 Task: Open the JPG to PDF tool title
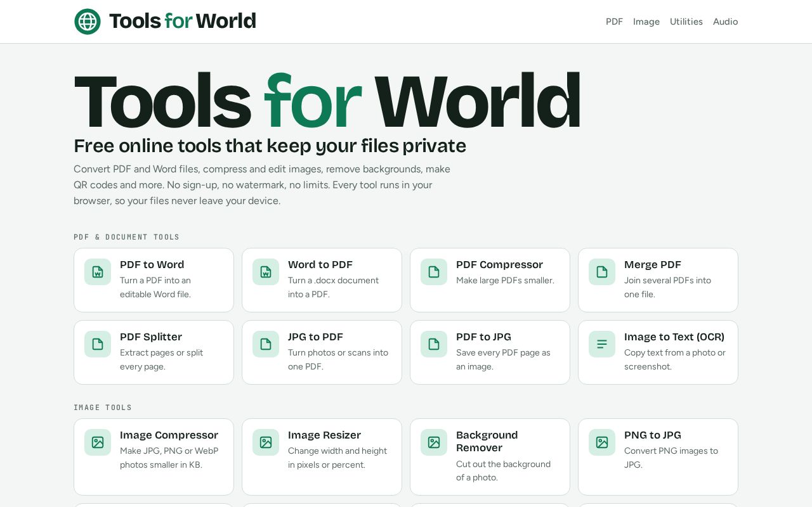(315, 337)
